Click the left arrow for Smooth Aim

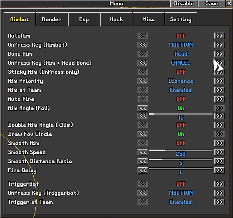pos(143,143)
